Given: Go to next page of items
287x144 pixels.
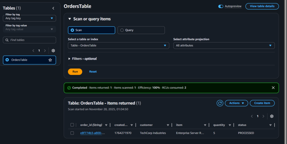Looking at the screenshot, I should (264, 116).
